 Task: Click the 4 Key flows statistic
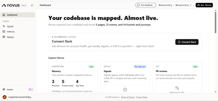(80, 83)
